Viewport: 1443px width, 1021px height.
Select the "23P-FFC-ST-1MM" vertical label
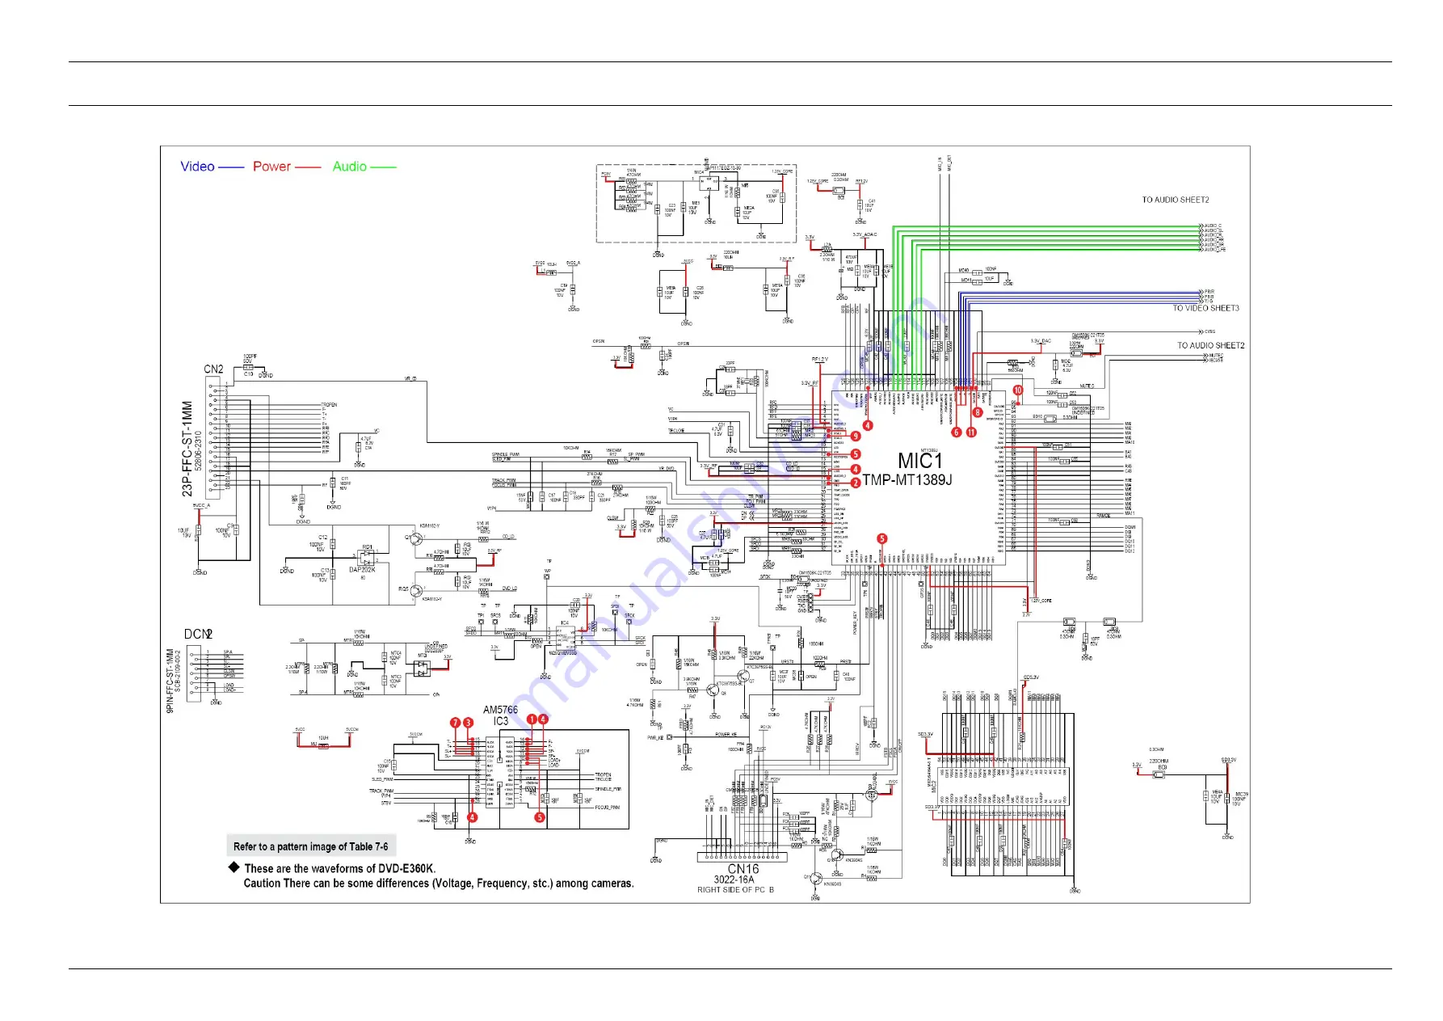pos(187,449)
